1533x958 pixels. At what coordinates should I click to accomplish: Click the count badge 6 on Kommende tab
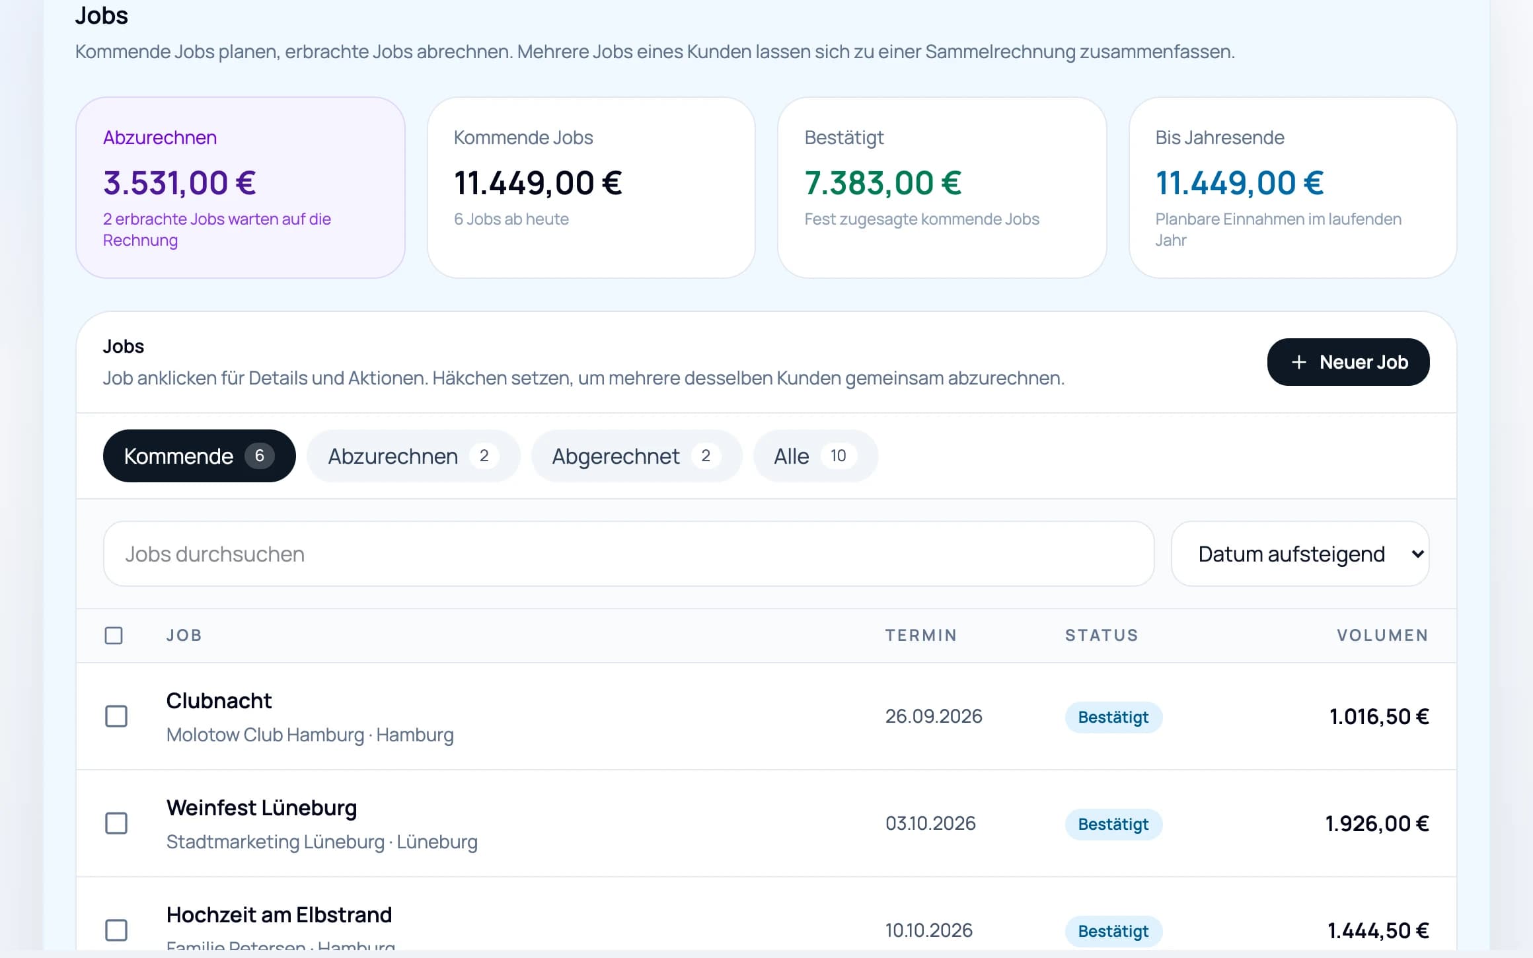tap(260, 456)
